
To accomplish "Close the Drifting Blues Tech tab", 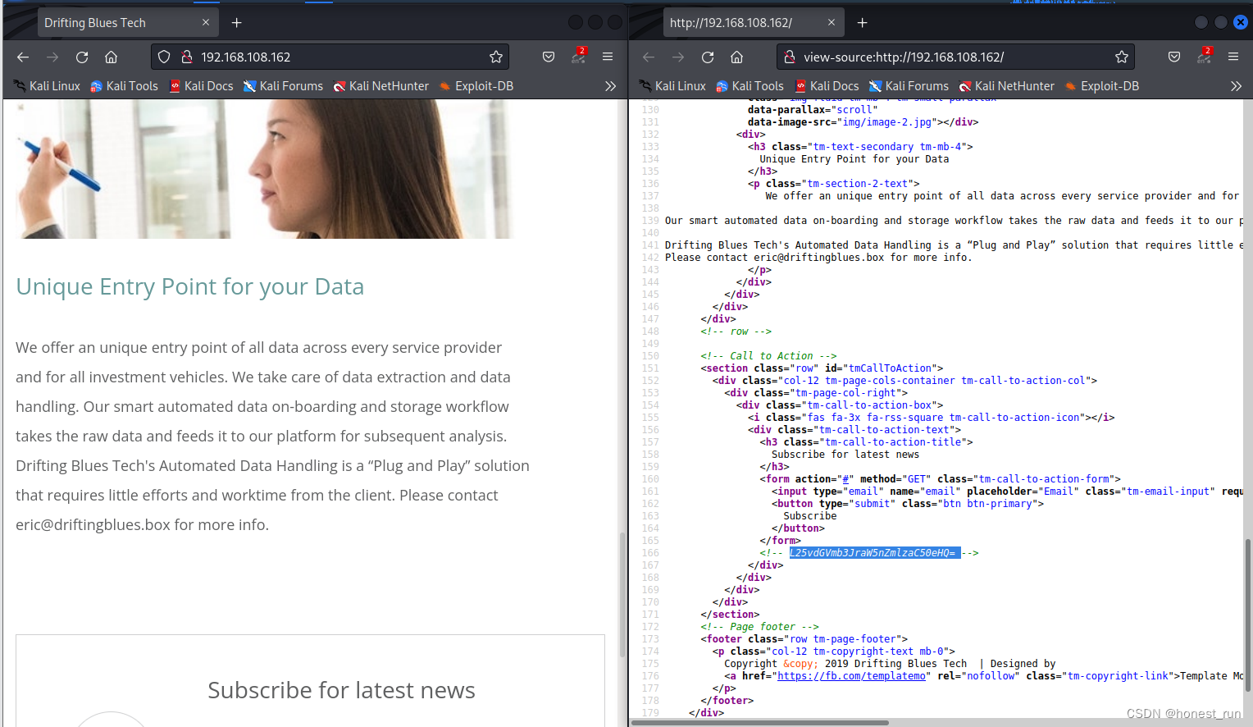I will pyautogui.click(x=206, y=23).
